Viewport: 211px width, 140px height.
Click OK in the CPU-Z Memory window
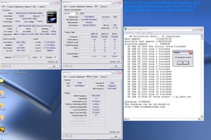coord(116,136)
